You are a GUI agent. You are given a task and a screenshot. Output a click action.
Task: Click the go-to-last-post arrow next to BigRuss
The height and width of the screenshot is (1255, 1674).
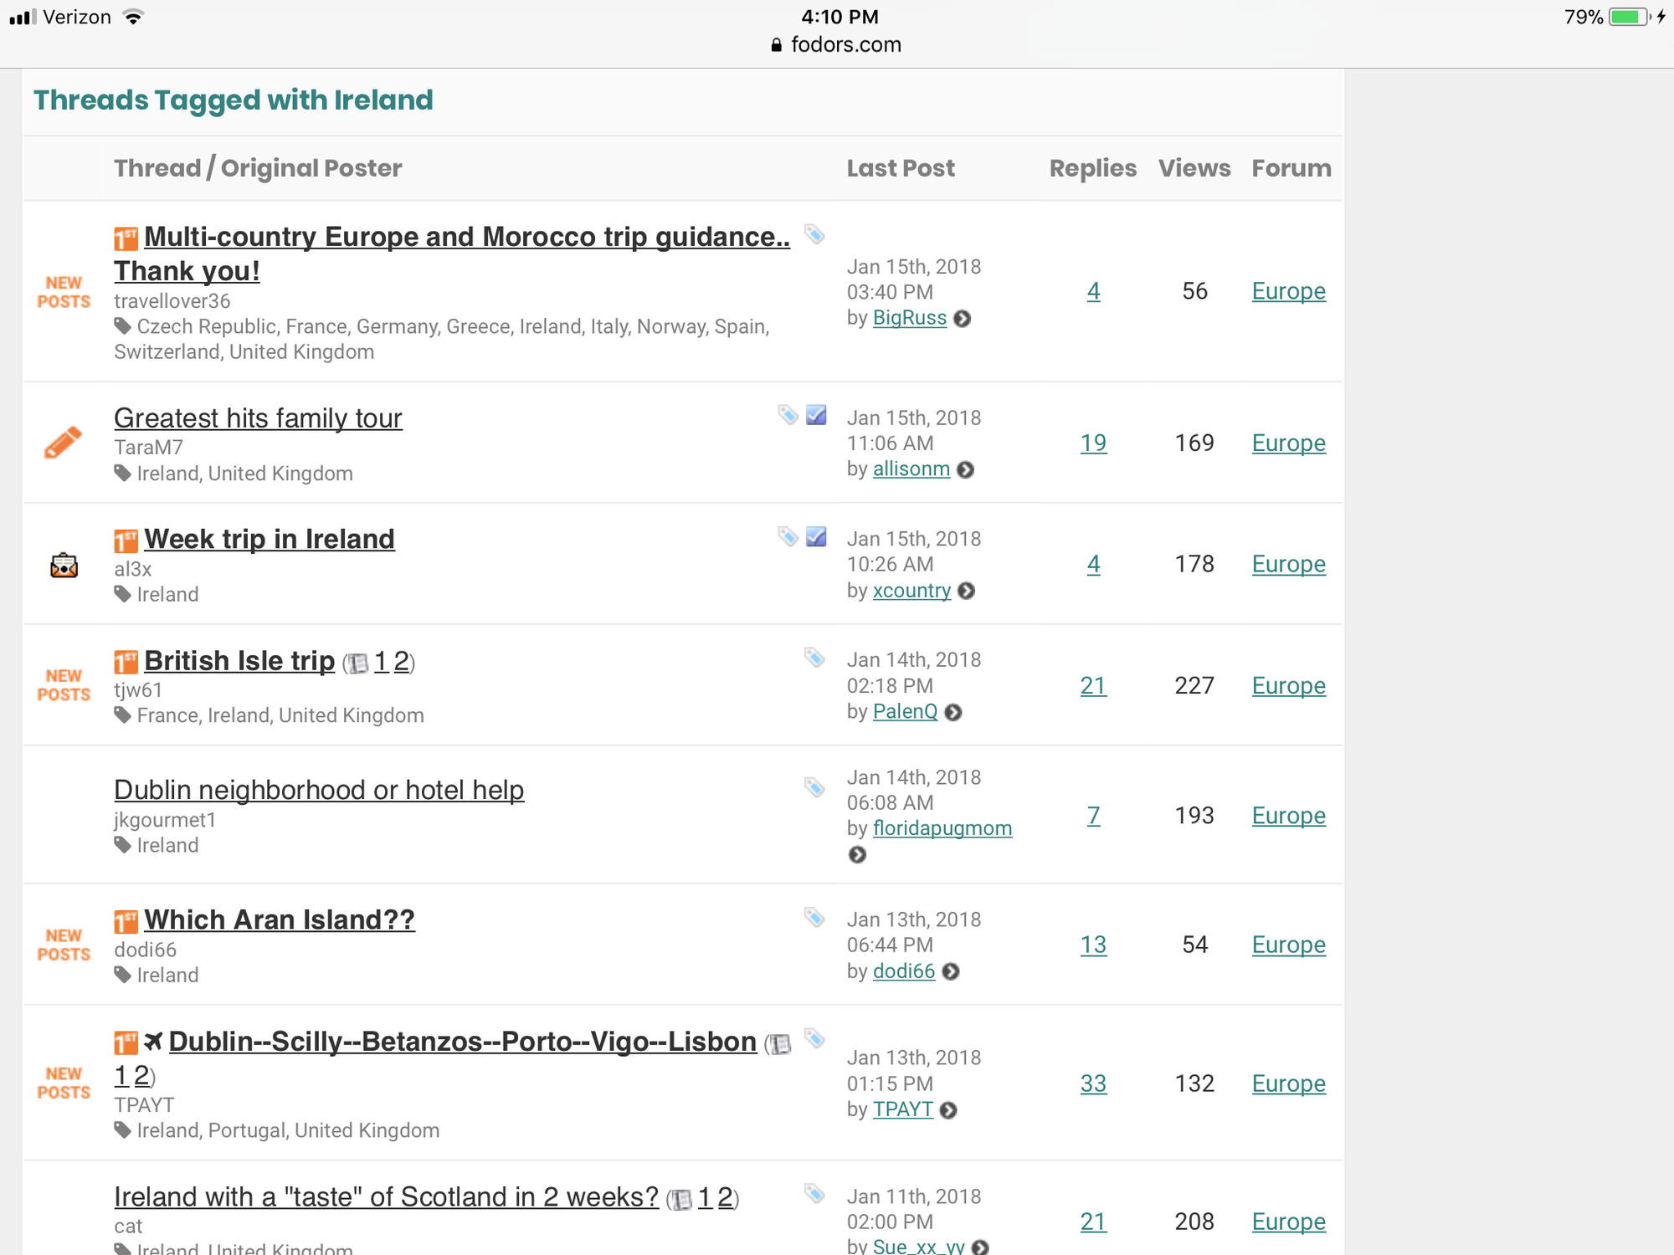963,319
